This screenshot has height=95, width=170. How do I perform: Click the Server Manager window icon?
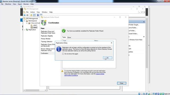tap(22, 7)
